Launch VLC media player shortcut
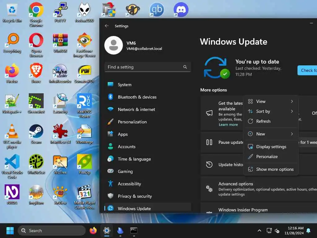 click(x=12, y=136)
